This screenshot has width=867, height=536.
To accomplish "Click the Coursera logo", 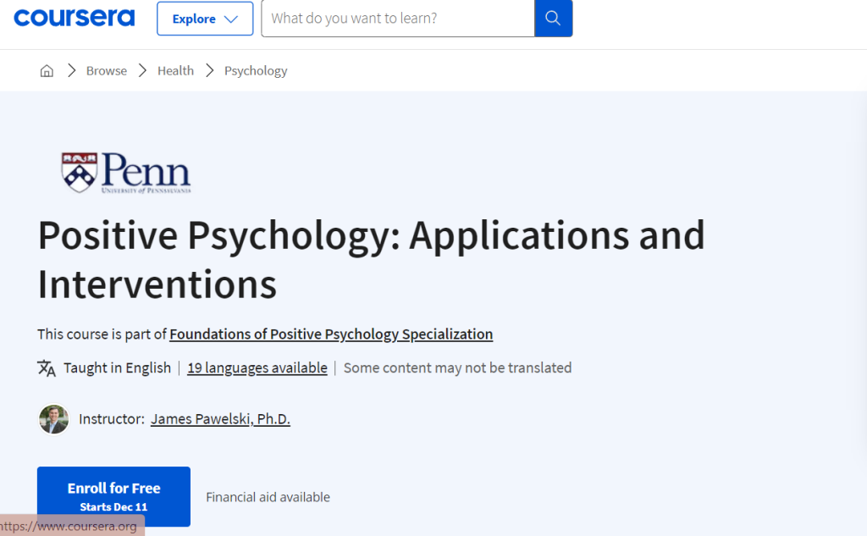I will click(x=75, y=18).
